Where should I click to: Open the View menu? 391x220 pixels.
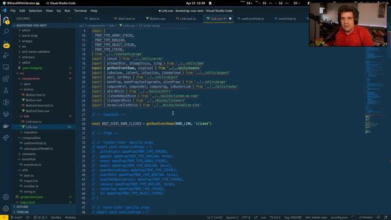(x=49, y=11)
